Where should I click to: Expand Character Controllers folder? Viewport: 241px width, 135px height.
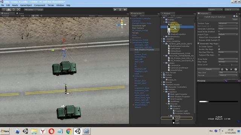(x=164, y=87)
